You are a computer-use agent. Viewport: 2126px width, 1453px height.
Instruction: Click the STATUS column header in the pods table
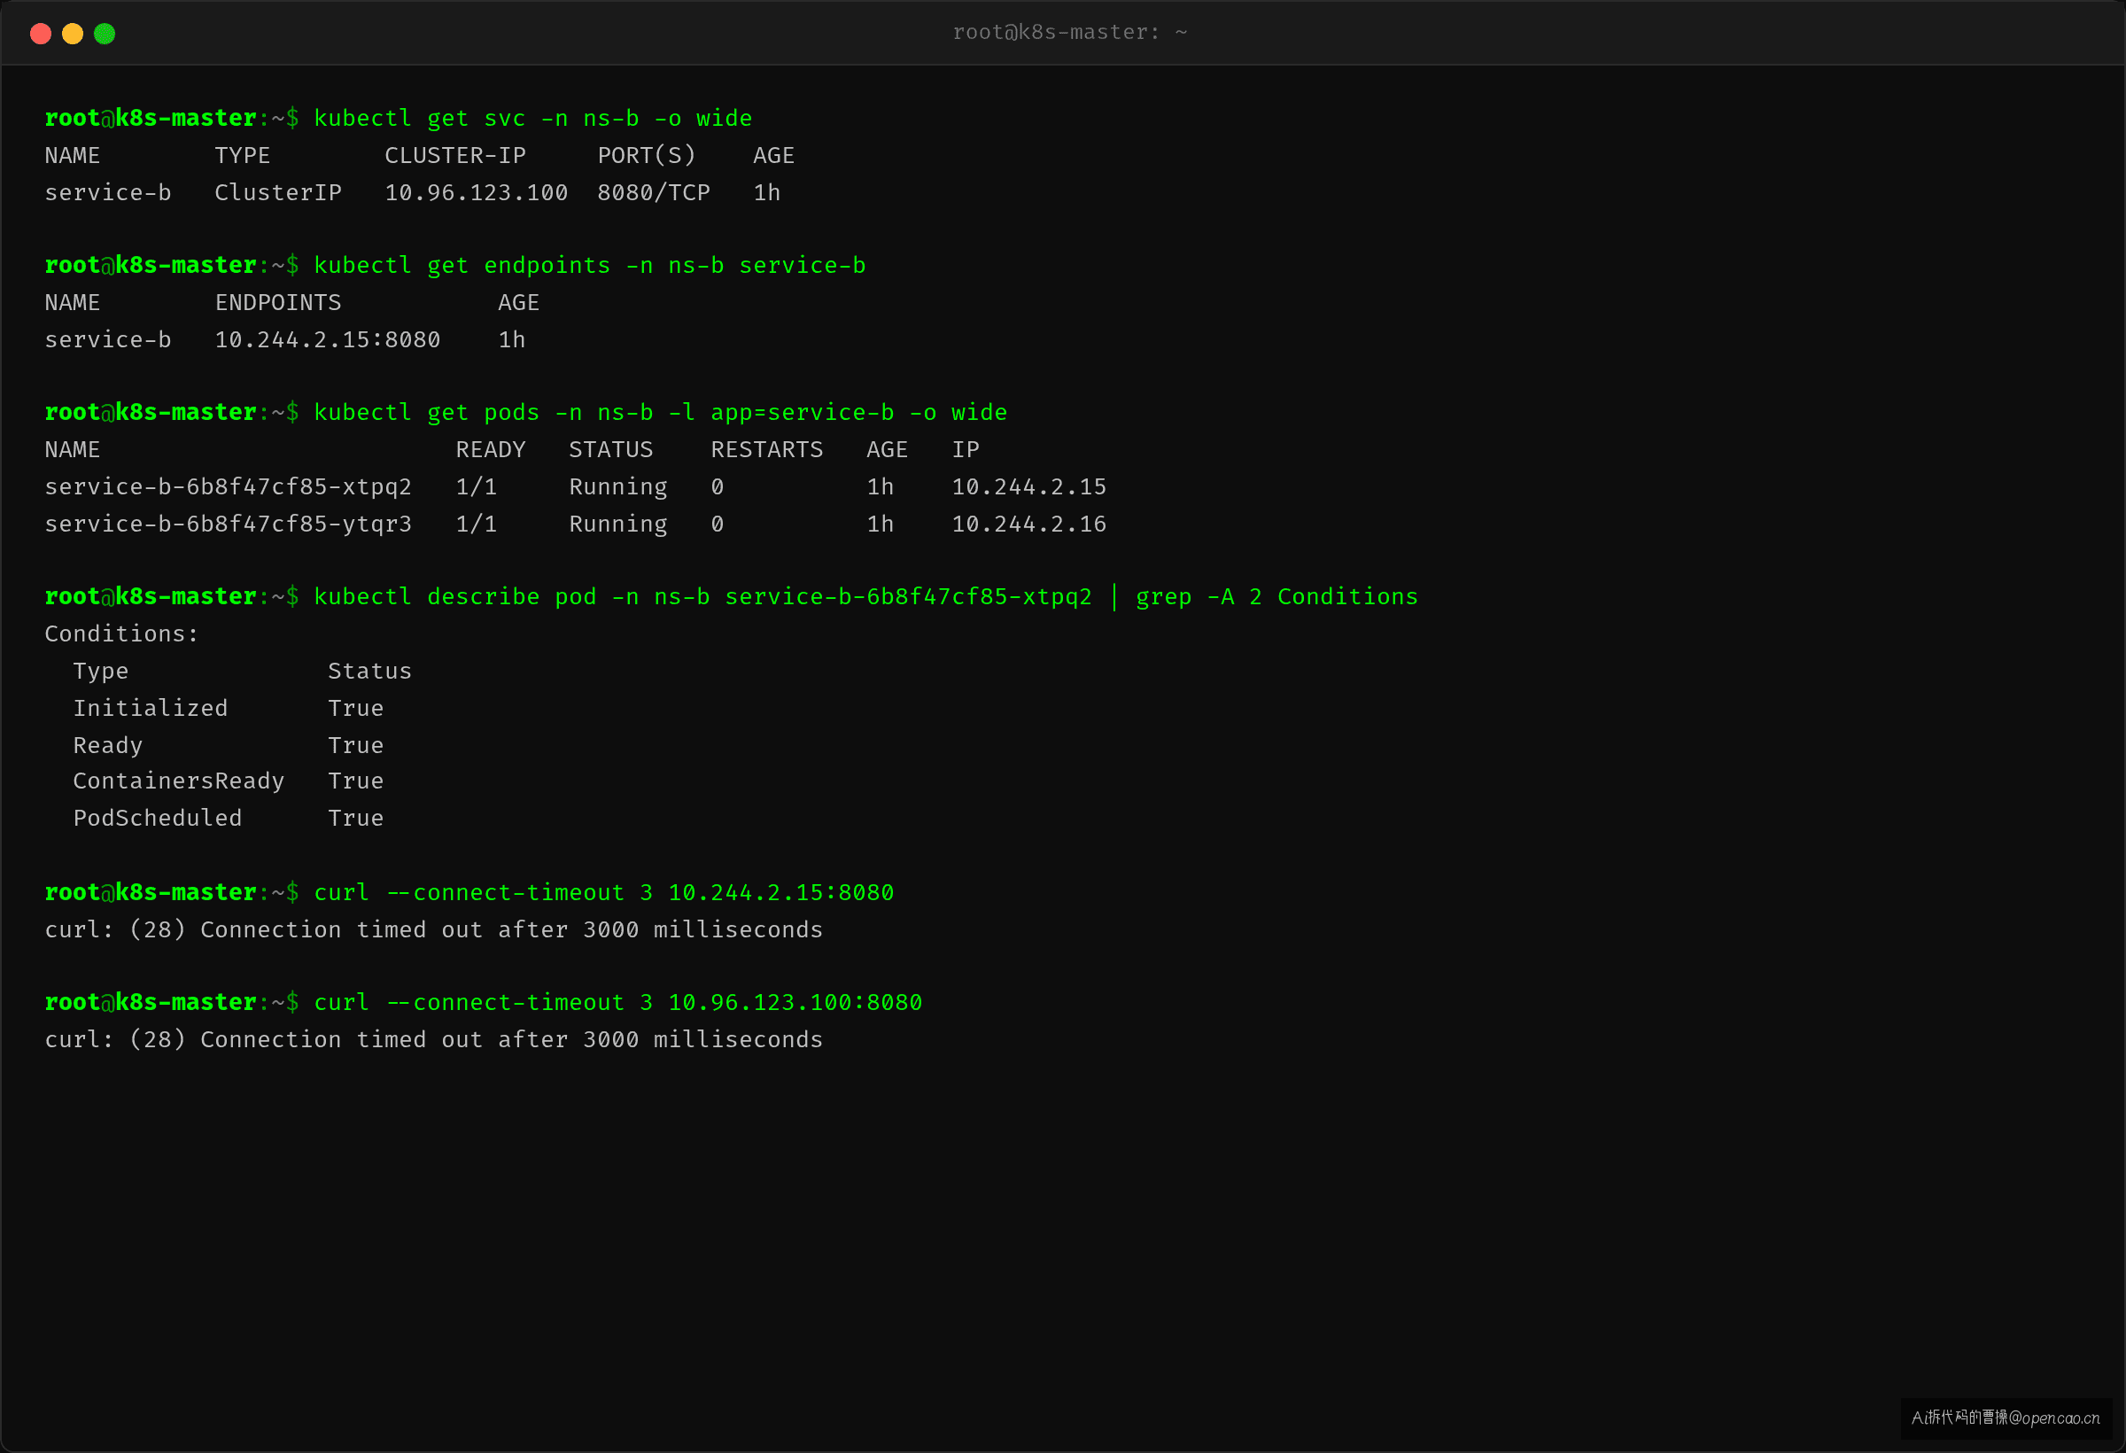[610, 450]
